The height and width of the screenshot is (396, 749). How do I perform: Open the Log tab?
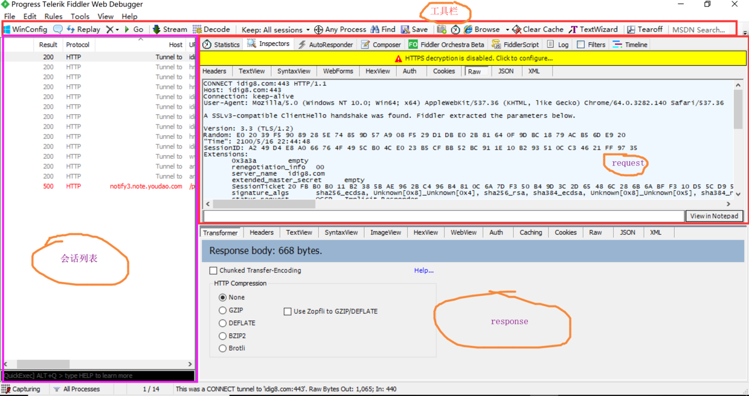tap(558, 45)
